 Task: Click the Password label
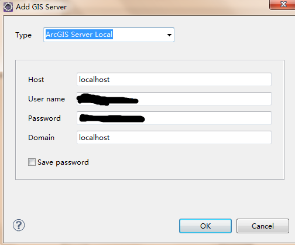[x=44, y=118]
